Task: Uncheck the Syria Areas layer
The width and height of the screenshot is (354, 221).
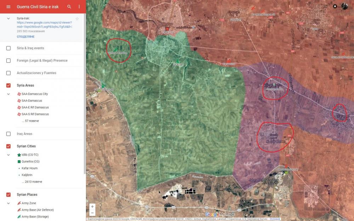Action: (x=8, y=85)
